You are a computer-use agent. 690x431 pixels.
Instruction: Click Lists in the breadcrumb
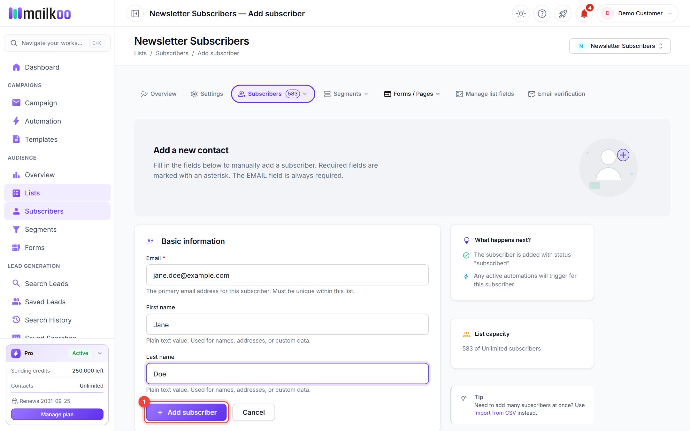[x=140, y=53]
